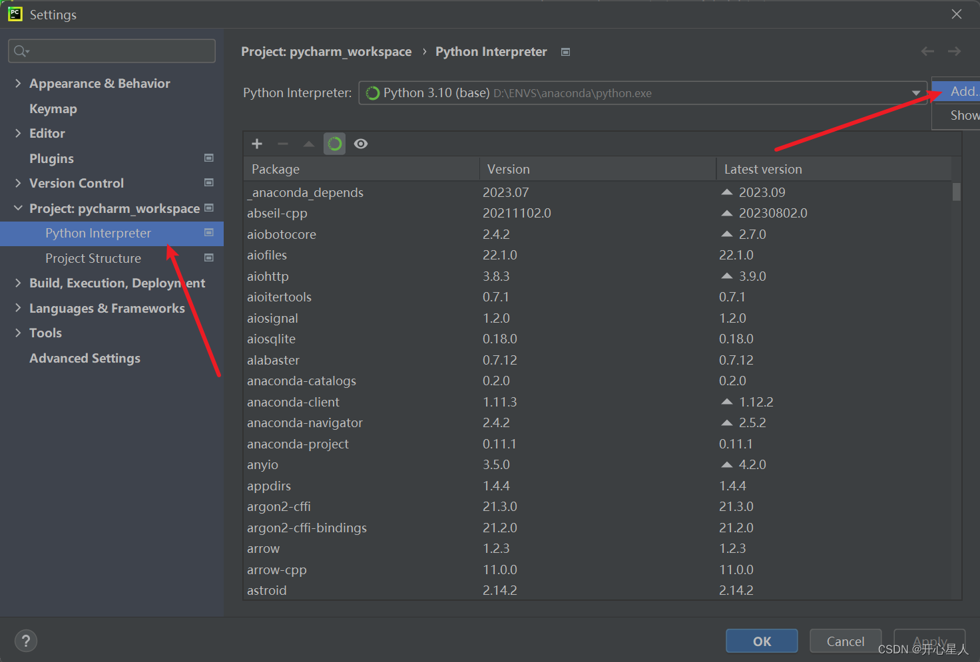Expand Version Control section
This screenshot has width=980, height=662.
pos(18,183)
